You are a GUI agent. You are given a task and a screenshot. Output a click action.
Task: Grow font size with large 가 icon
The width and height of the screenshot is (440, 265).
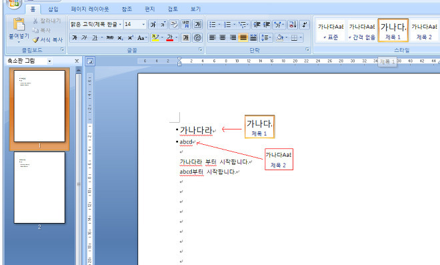pyautogui.click(x=153, y=25)
